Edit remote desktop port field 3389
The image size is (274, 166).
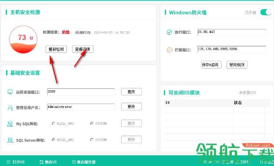(x=81, y=92)
